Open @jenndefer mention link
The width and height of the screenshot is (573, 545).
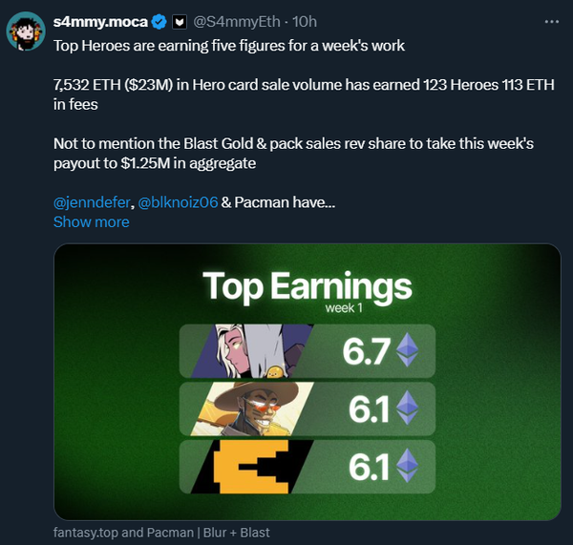(x=93, y=202)
